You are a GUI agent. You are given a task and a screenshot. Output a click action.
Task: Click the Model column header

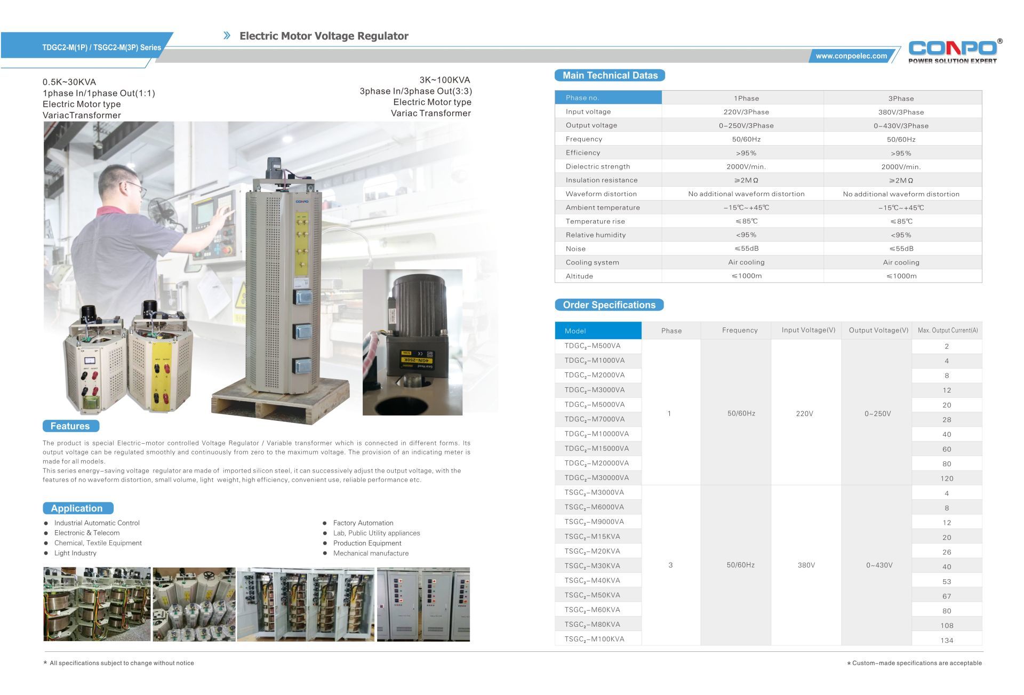click(598, 331)
